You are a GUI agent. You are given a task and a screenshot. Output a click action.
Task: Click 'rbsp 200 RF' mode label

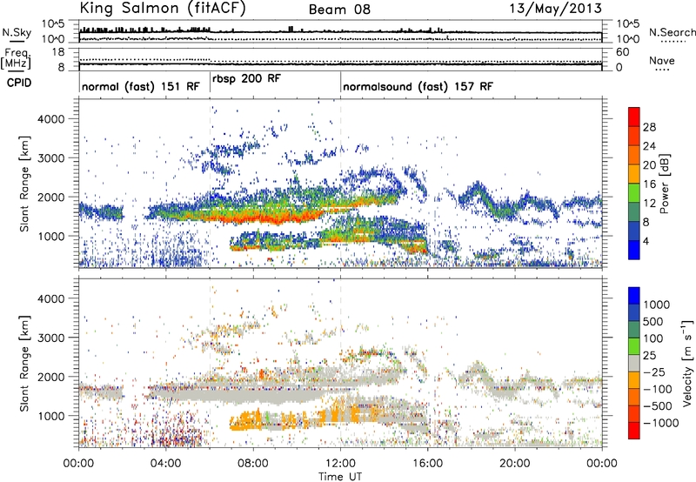coord(246,79)
